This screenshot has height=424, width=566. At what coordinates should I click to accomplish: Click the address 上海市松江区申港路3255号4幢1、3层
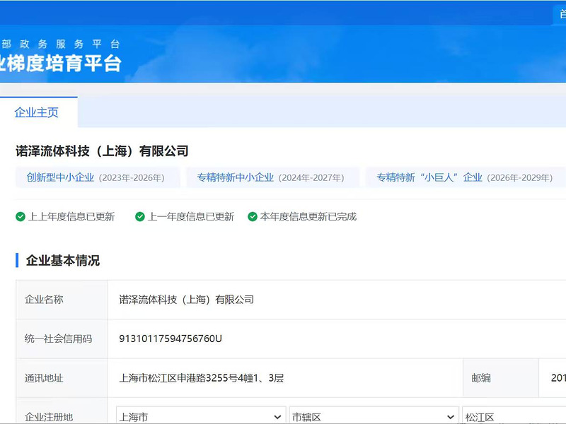(x=202, y=378)
